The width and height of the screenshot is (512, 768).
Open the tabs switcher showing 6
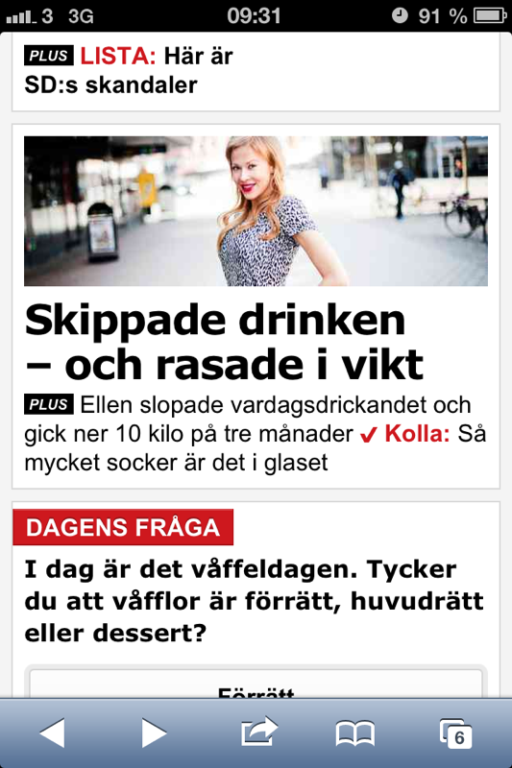455,733
